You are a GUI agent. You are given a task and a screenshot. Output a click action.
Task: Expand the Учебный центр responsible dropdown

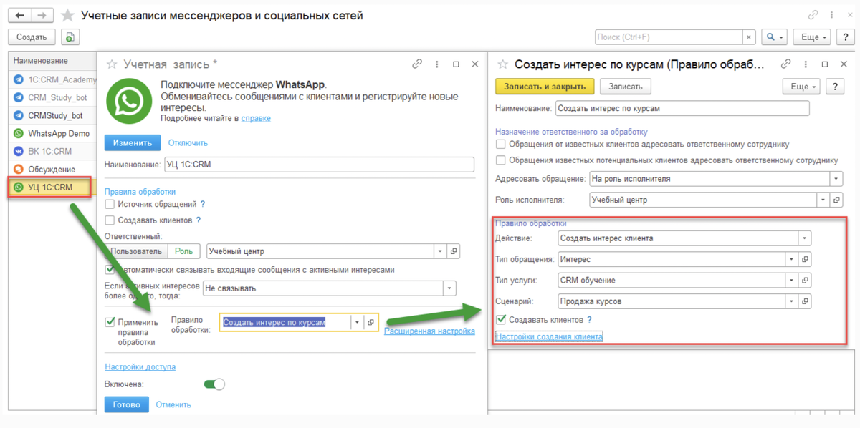pyautogui.click(x=439, y=251)
